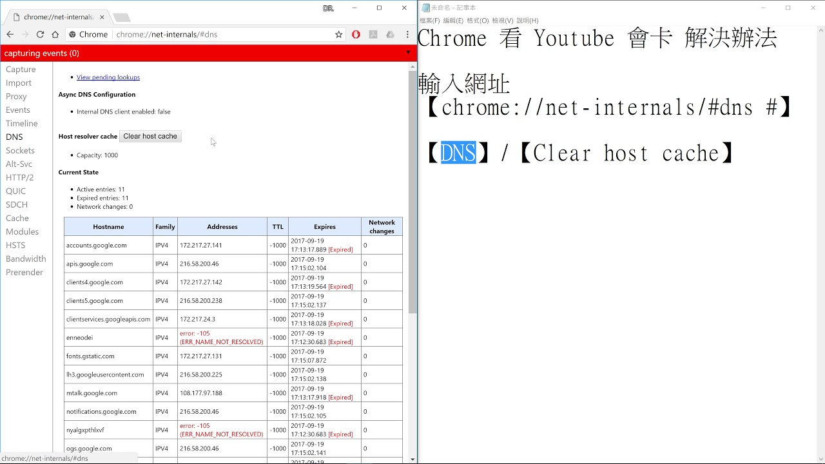Open the Import section in sidebar
The height and width of the screenshot is (464, 825).
(x=19, y=82)
